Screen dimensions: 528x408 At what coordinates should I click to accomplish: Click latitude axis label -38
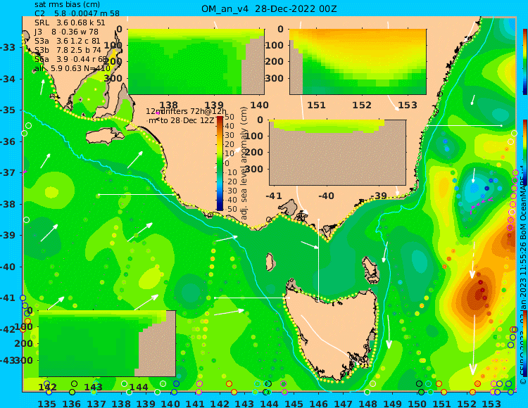point(8,204)
